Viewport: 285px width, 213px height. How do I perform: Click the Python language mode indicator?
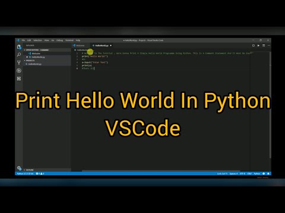[257, 173]
